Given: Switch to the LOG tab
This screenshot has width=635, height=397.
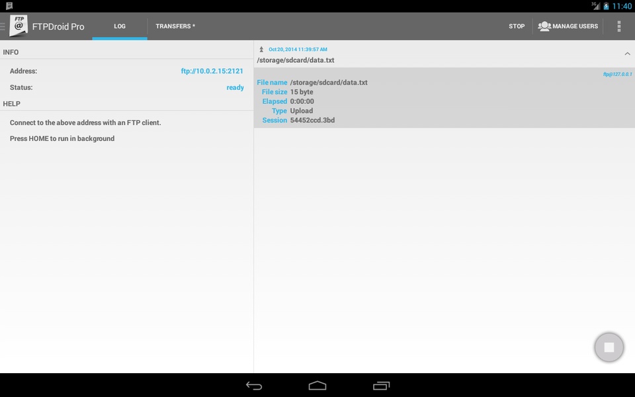Looking at the screenshot, I should [120, 26].
